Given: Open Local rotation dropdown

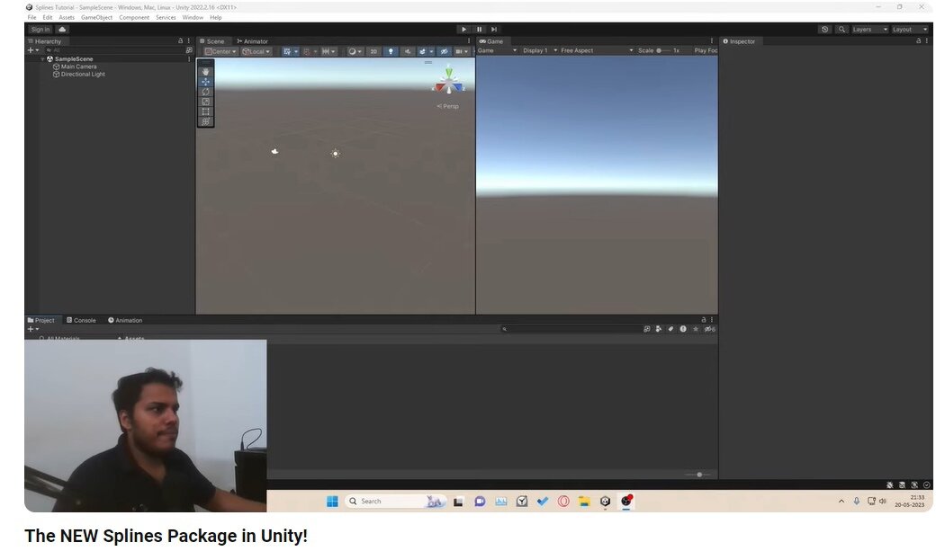Looking at the screenshot, I should [256, 51].
